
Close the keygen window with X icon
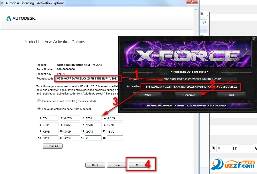[253, 39]
